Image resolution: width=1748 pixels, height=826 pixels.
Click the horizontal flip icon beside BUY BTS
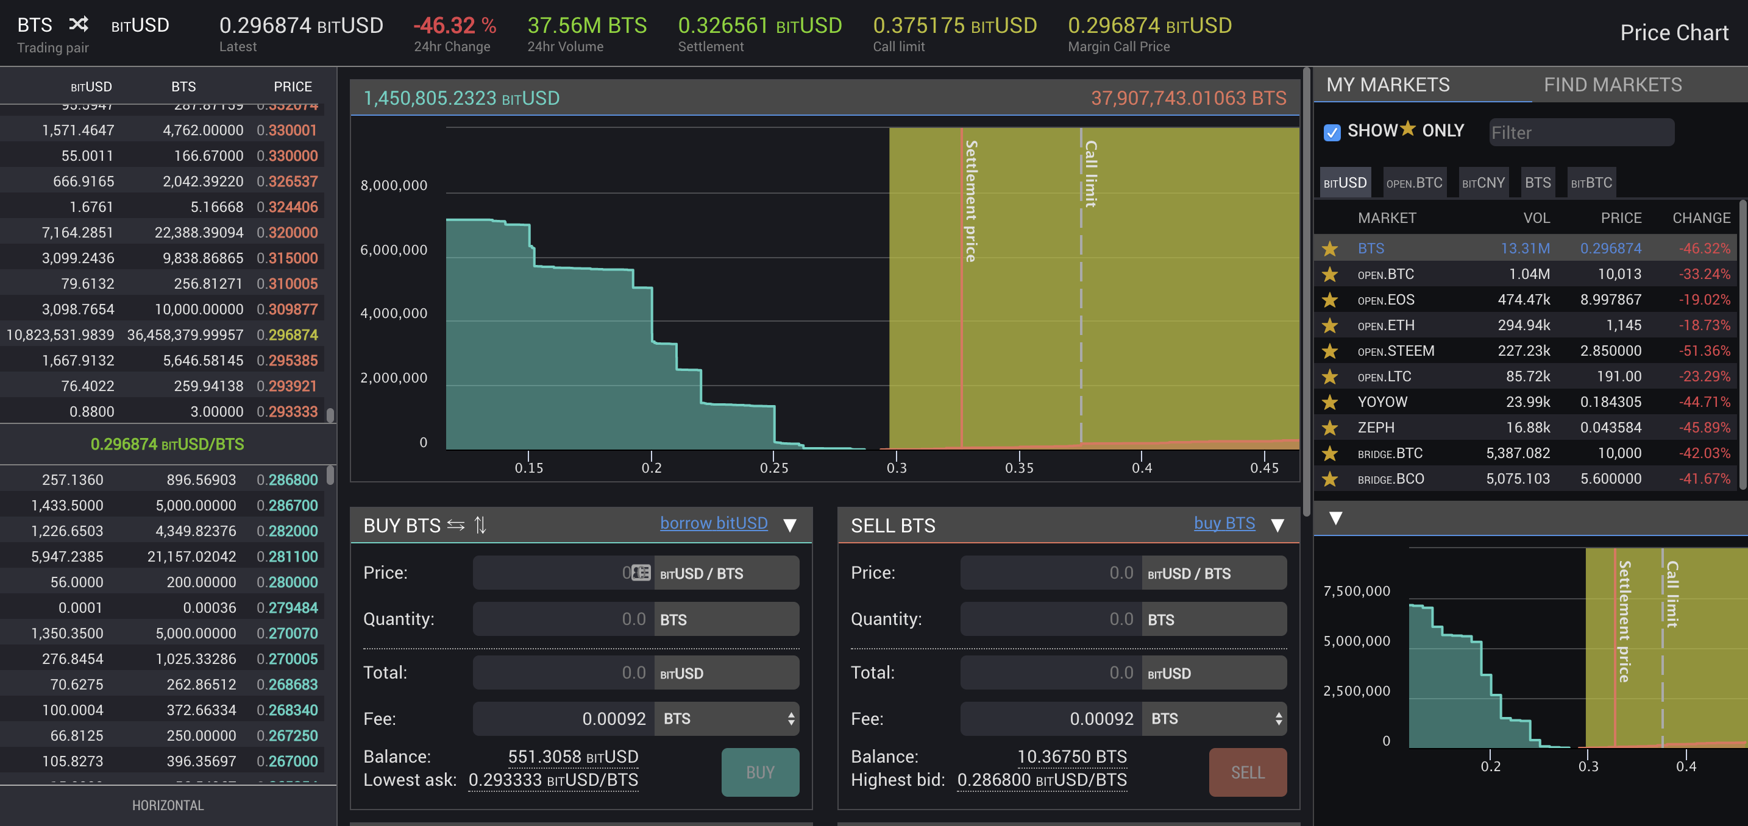pos(456,525)
